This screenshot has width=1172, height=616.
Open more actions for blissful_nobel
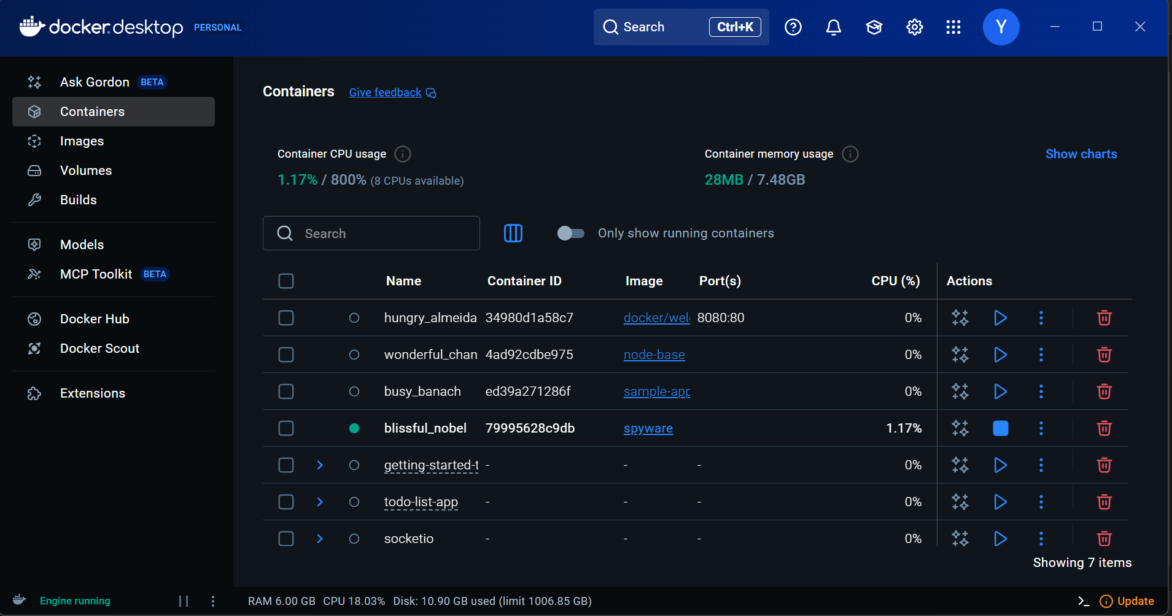(x=1041, y=428)
